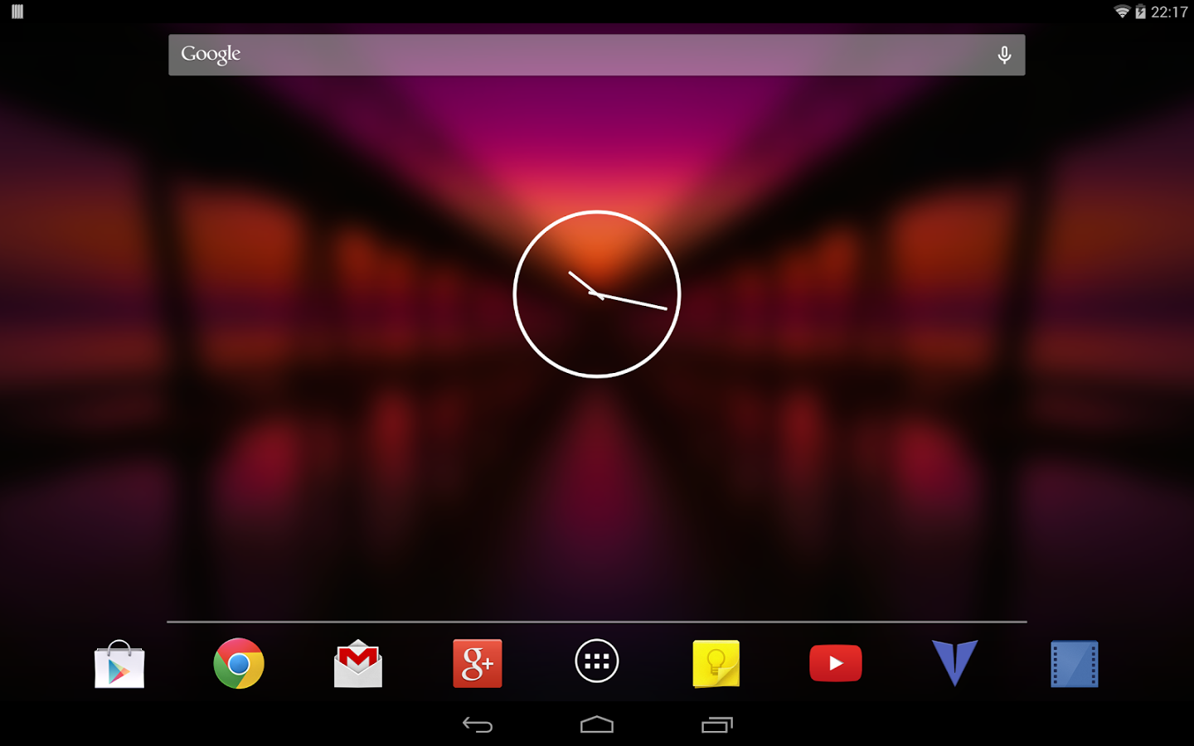Show recent apps with the overview button
The image size is (1194, 746).
(x=717, y=725)
